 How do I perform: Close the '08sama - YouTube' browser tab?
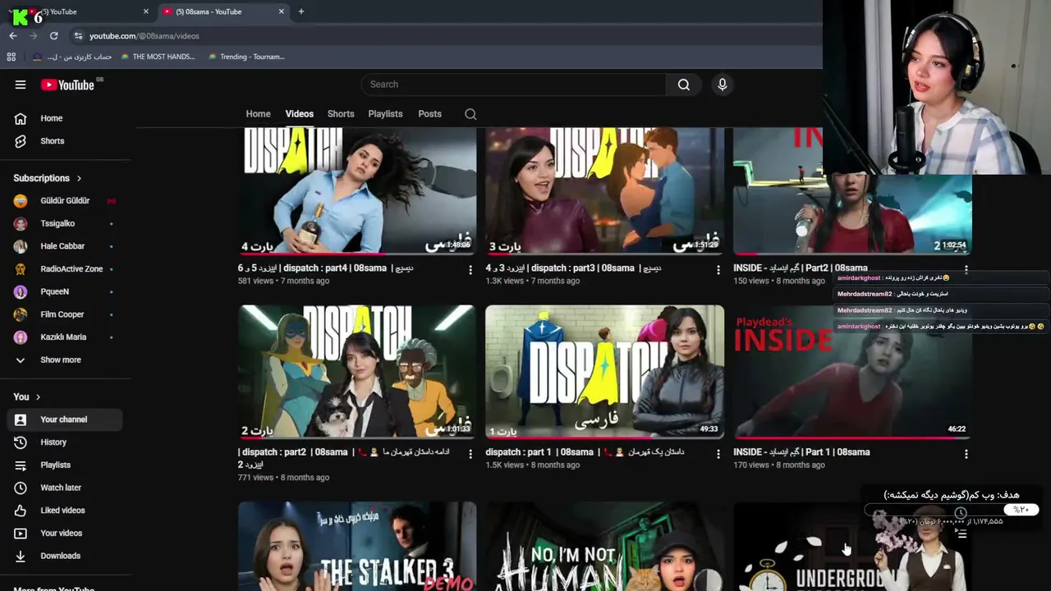coord(282,11)
